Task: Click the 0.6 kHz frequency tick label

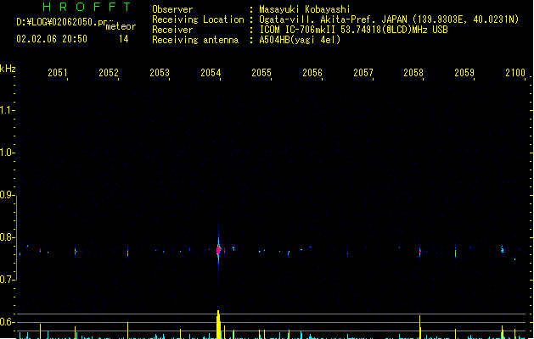Action: click(x=6, y=322)
